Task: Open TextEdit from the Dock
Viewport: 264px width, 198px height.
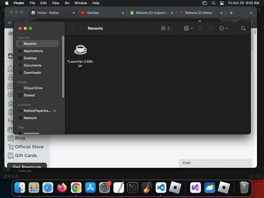Action: pyautogui.click(x=119, y=187)
